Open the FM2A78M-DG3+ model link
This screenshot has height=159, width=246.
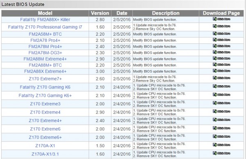[x=45, y=53]
